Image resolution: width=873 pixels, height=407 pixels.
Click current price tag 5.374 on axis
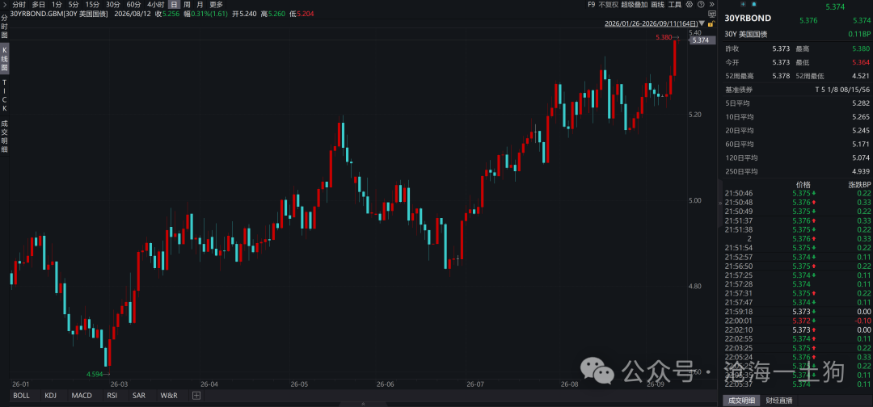tap(702, 40)
